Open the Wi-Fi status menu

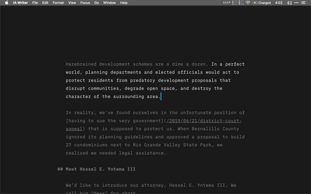pyautogui.click(x=248, y=3)
